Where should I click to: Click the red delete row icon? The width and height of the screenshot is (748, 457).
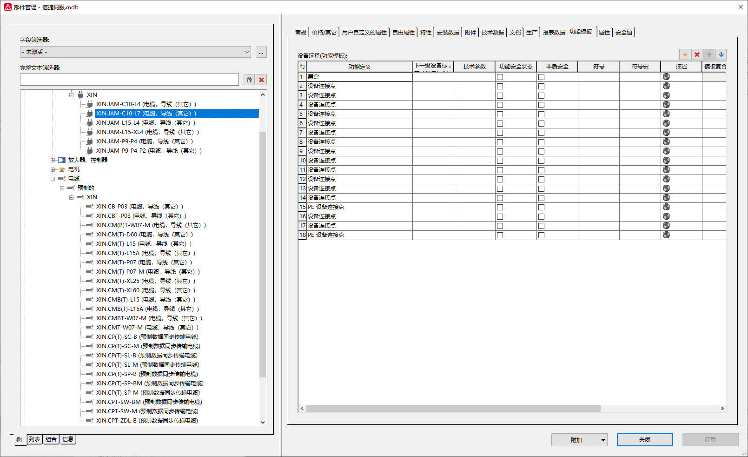click(x=697, y=54)
